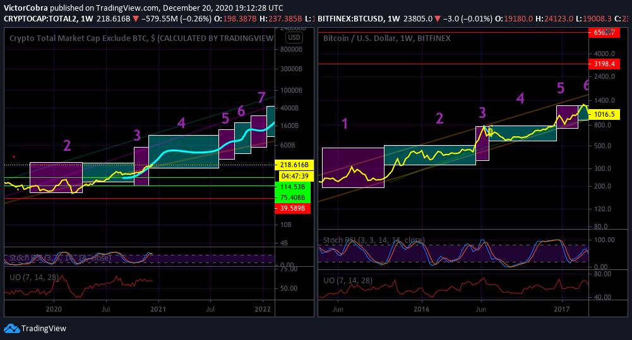Click the 500.0 price axis value
The height and width of the screenshot is (340, 632).
pyautogui.click(x=602, y=146)
